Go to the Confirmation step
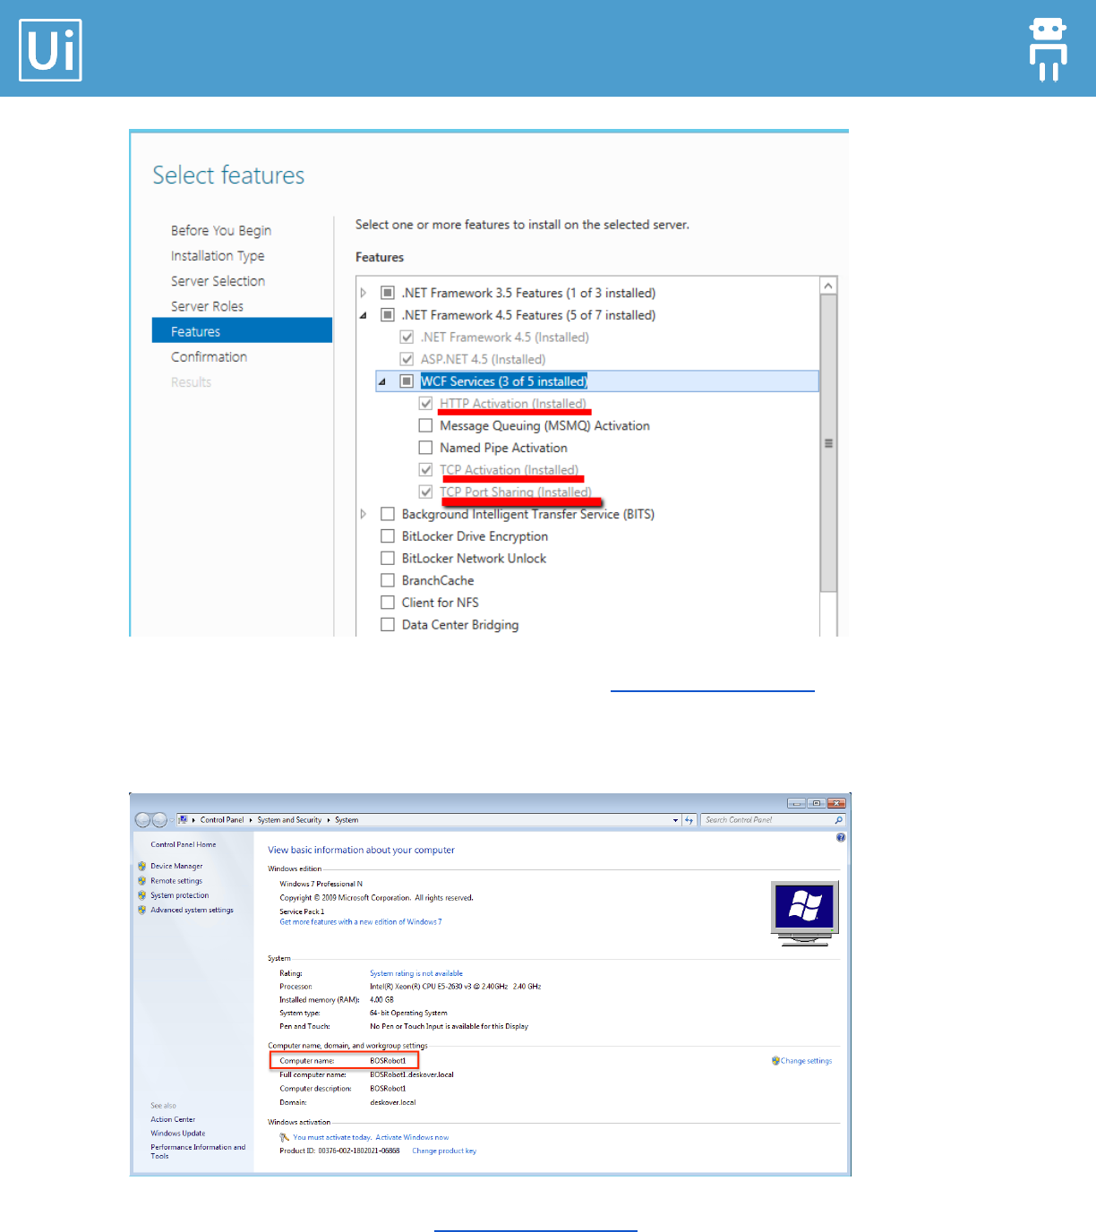The image size is (1096, 1232). click(209, 356)
